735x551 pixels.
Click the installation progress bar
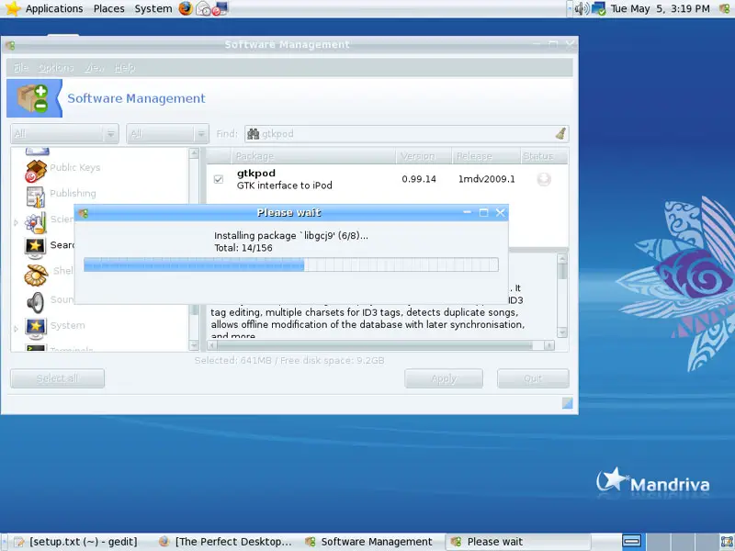pyautogui.click(x=290, y=264)
